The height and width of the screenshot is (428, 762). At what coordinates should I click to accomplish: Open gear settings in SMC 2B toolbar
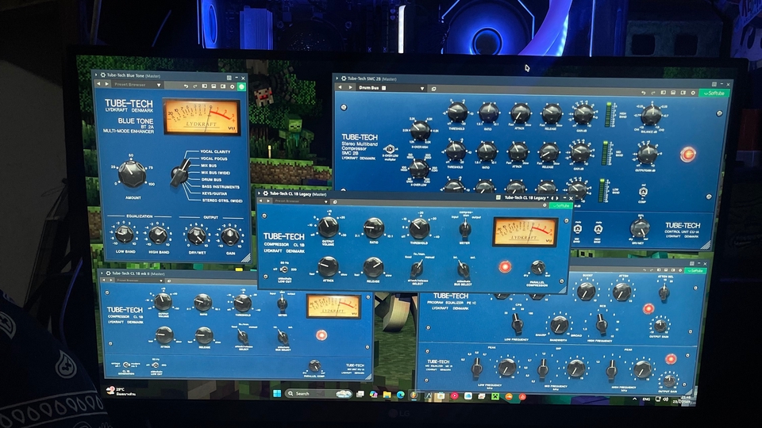pos(693,92)
